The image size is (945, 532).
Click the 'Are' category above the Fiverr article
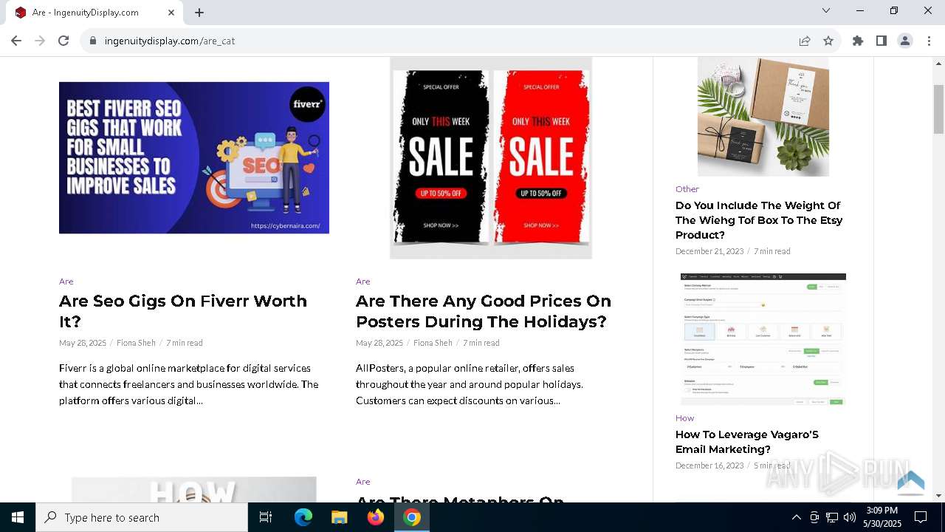[66, 282]
